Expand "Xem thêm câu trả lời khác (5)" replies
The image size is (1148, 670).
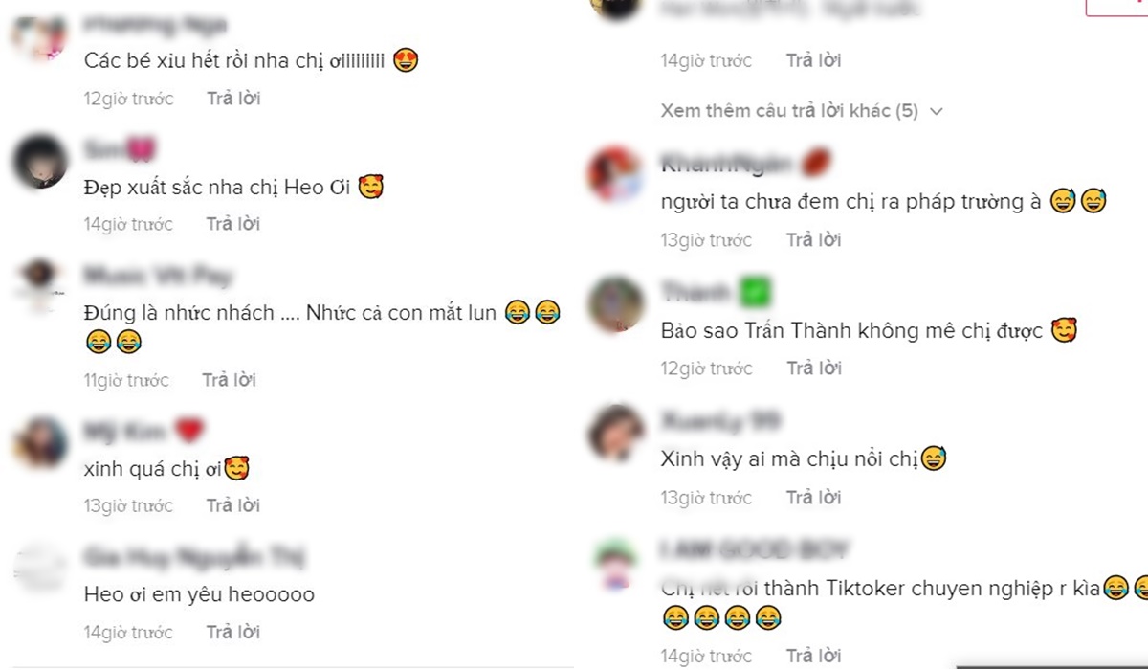click(x=789, y=111)
